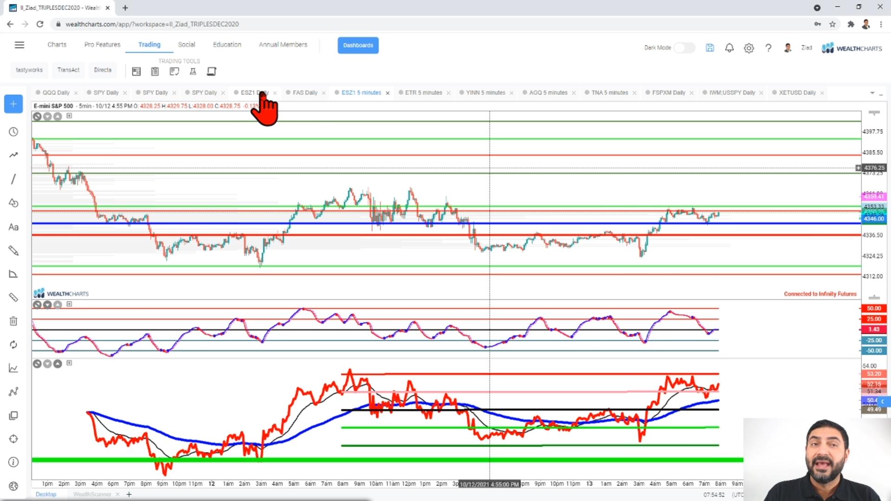Click the Dashboards button
This screenshot has width=891, height=501.
[358, 45]
